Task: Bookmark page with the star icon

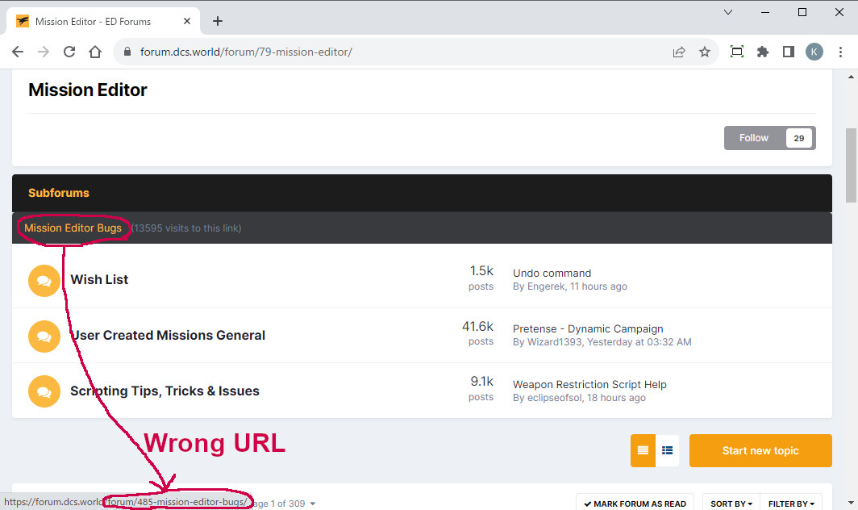Action: pyautogui.click(x=705, y=52)
